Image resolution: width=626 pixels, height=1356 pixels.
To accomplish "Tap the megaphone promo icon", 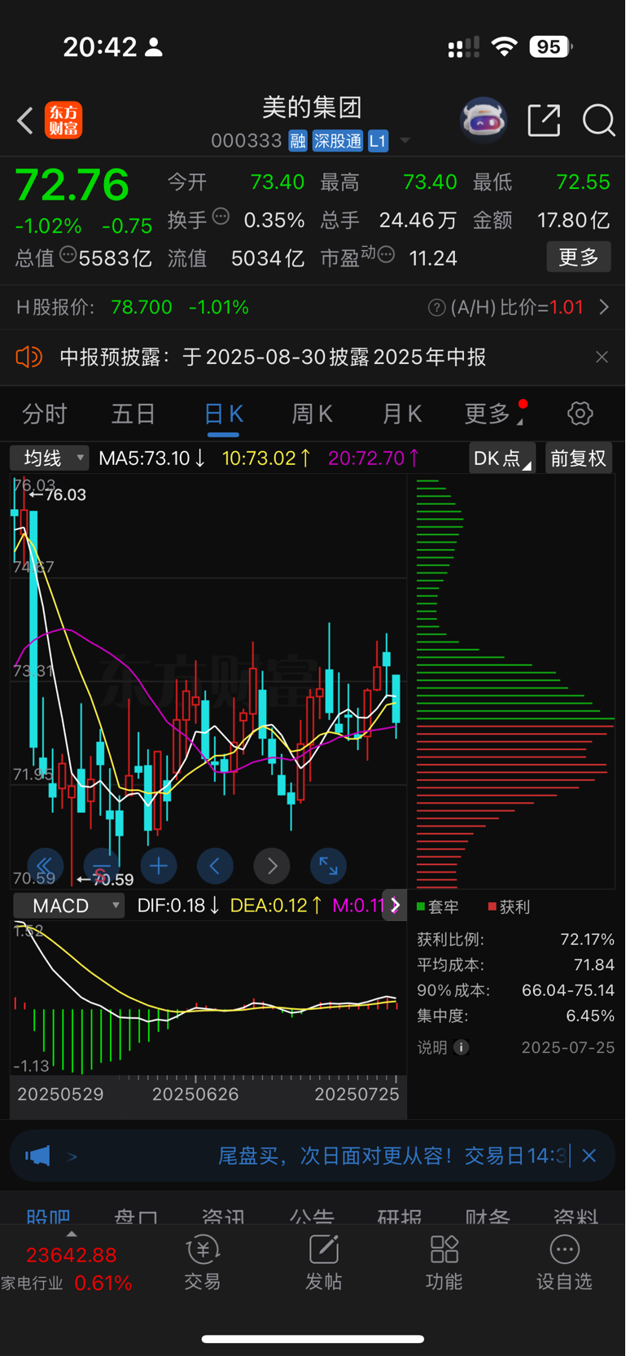I will tap(37, 1156).
